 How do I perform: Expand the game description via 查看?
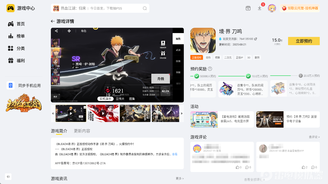point(175,154)
